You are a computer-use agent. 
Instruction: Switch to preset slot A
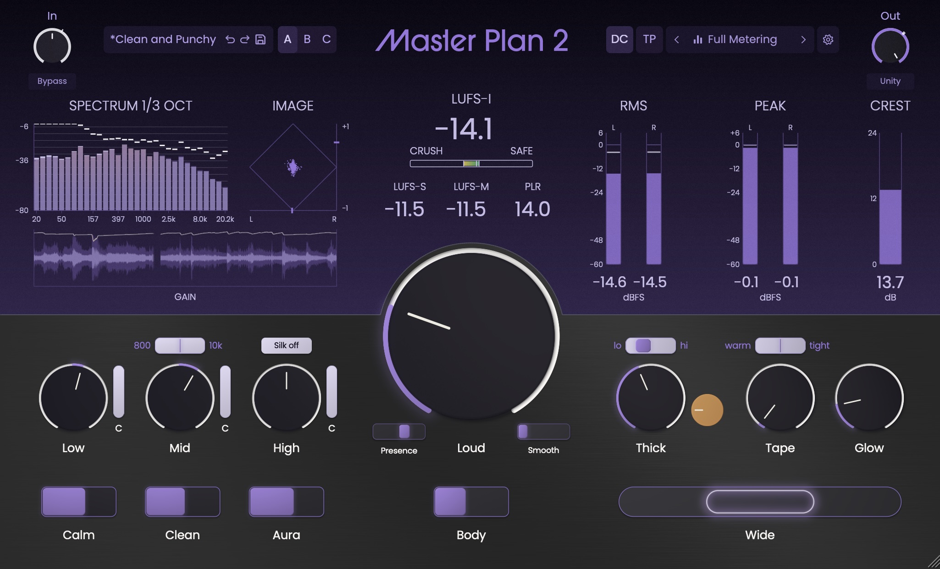pyautogui.click(x=288, y=39)
